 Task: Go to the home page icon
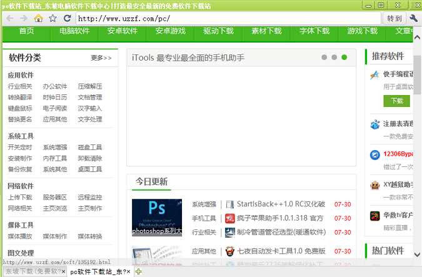[x=39, y=18]
